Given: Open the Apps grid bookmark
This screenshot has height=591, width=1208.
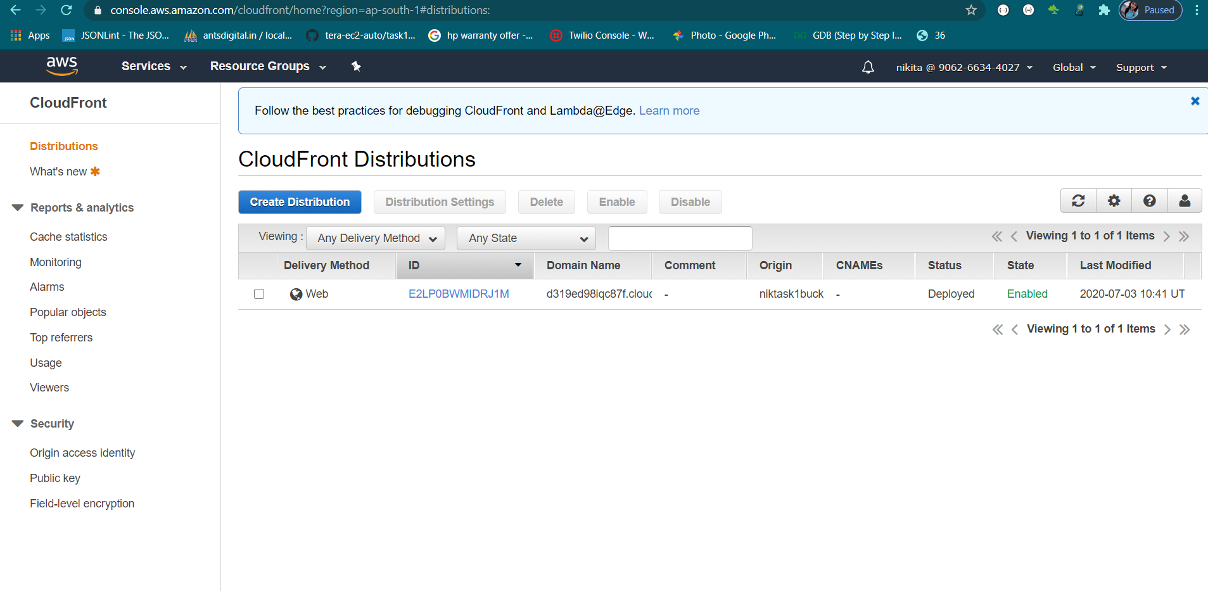Looking at the screenshot, I should coord(30,35).
